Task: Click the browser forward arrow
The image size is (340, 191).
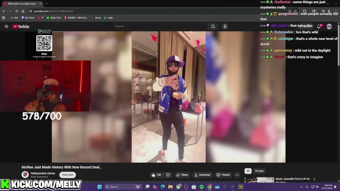Action: click(x=10, y=11)
